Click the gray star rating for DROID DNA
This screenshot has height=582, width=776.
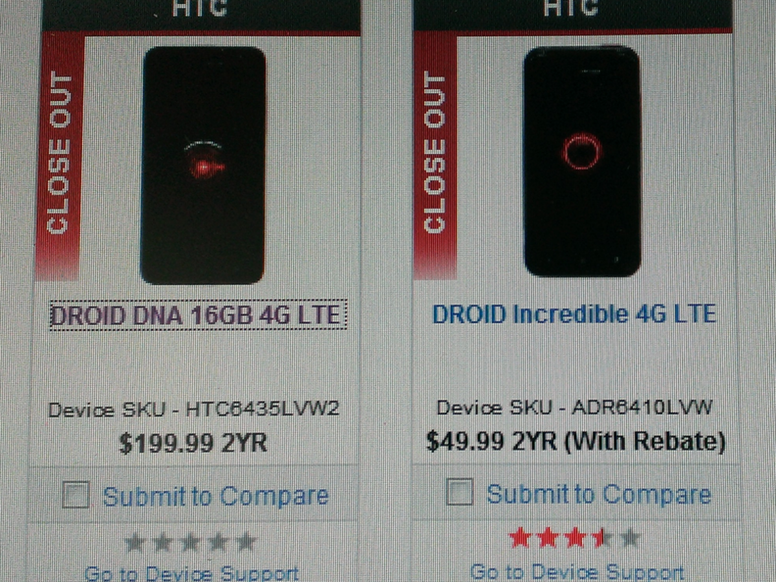[190, 542]
